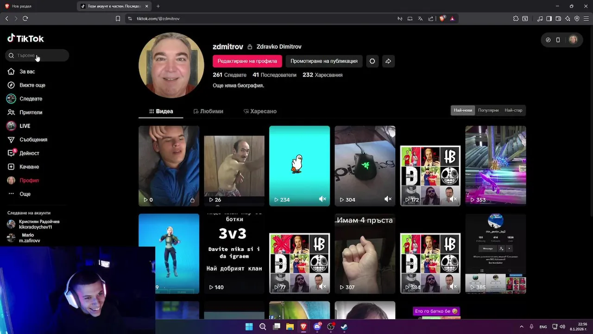Open the 41 Последователи followers list
Screen dimensions: 593x334
point(274,75)
